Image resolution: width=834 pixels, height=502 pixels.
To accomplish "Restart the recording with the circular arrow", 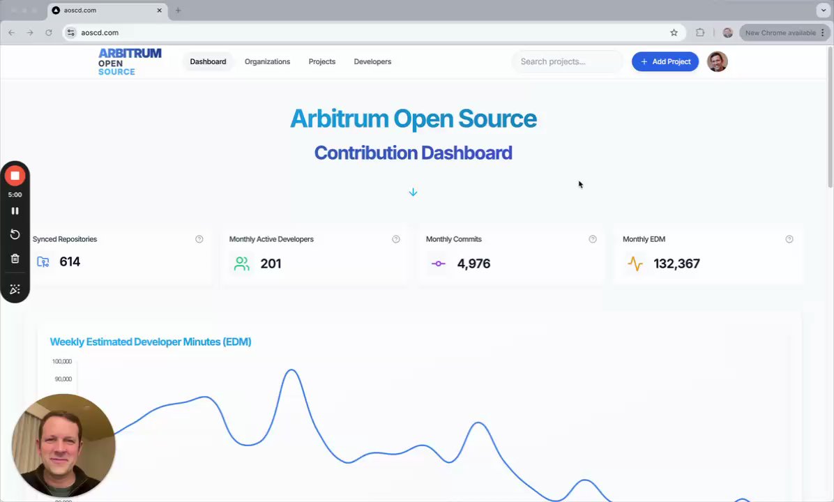I will 15,234.
